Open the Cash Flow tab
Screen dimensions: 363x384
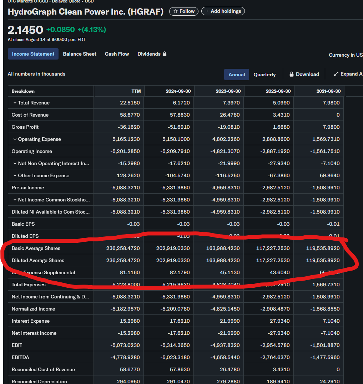(x=117, y=54)
